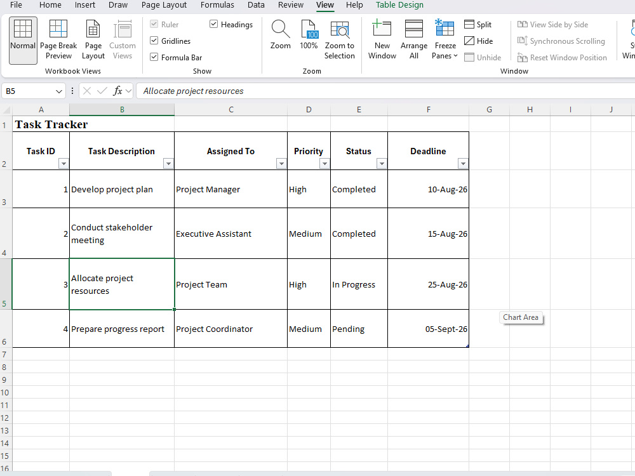Select cell '05-Sept-26'

(429, 329)
